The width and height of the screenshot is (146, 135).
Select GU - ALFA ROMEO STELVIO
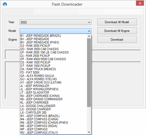[x=54, y=79]
